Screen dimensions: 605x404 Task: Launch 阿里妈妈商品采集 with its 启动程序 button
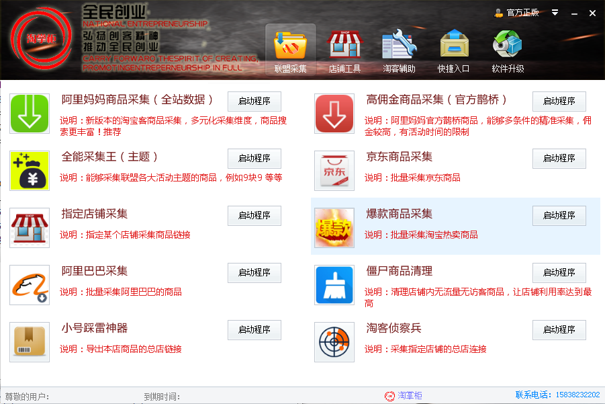(254, 102)
